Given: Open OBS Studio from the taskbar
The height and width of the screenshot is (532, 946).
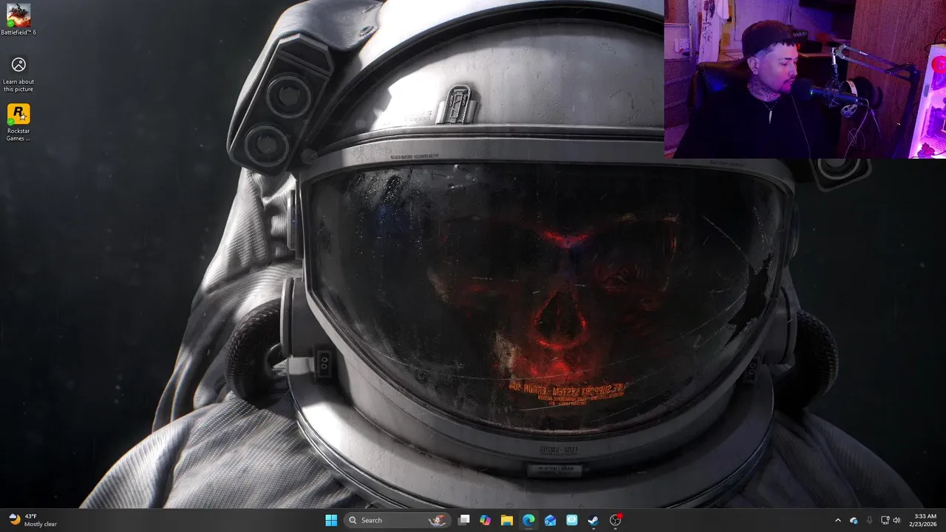Looking at the screenshot, I should [x=616, y=520].
